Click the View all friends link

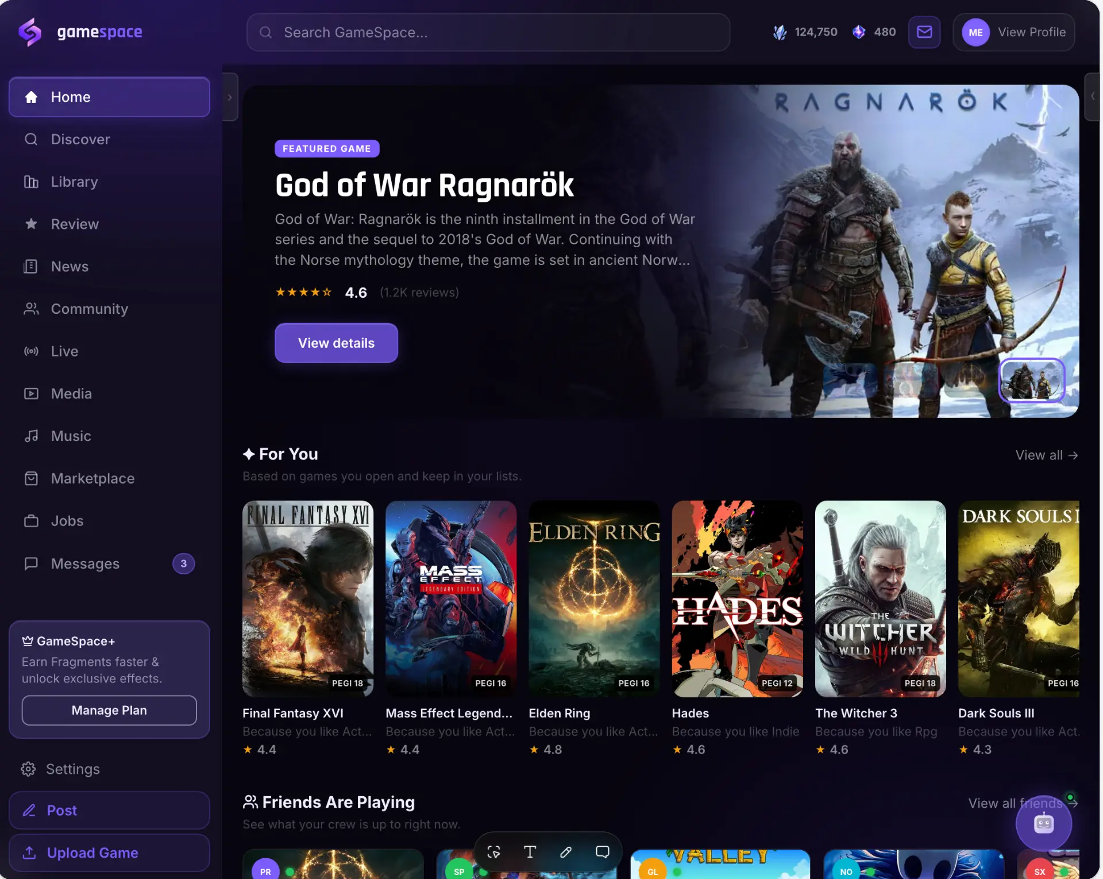pyautogui.click(x=1023, y=803)
